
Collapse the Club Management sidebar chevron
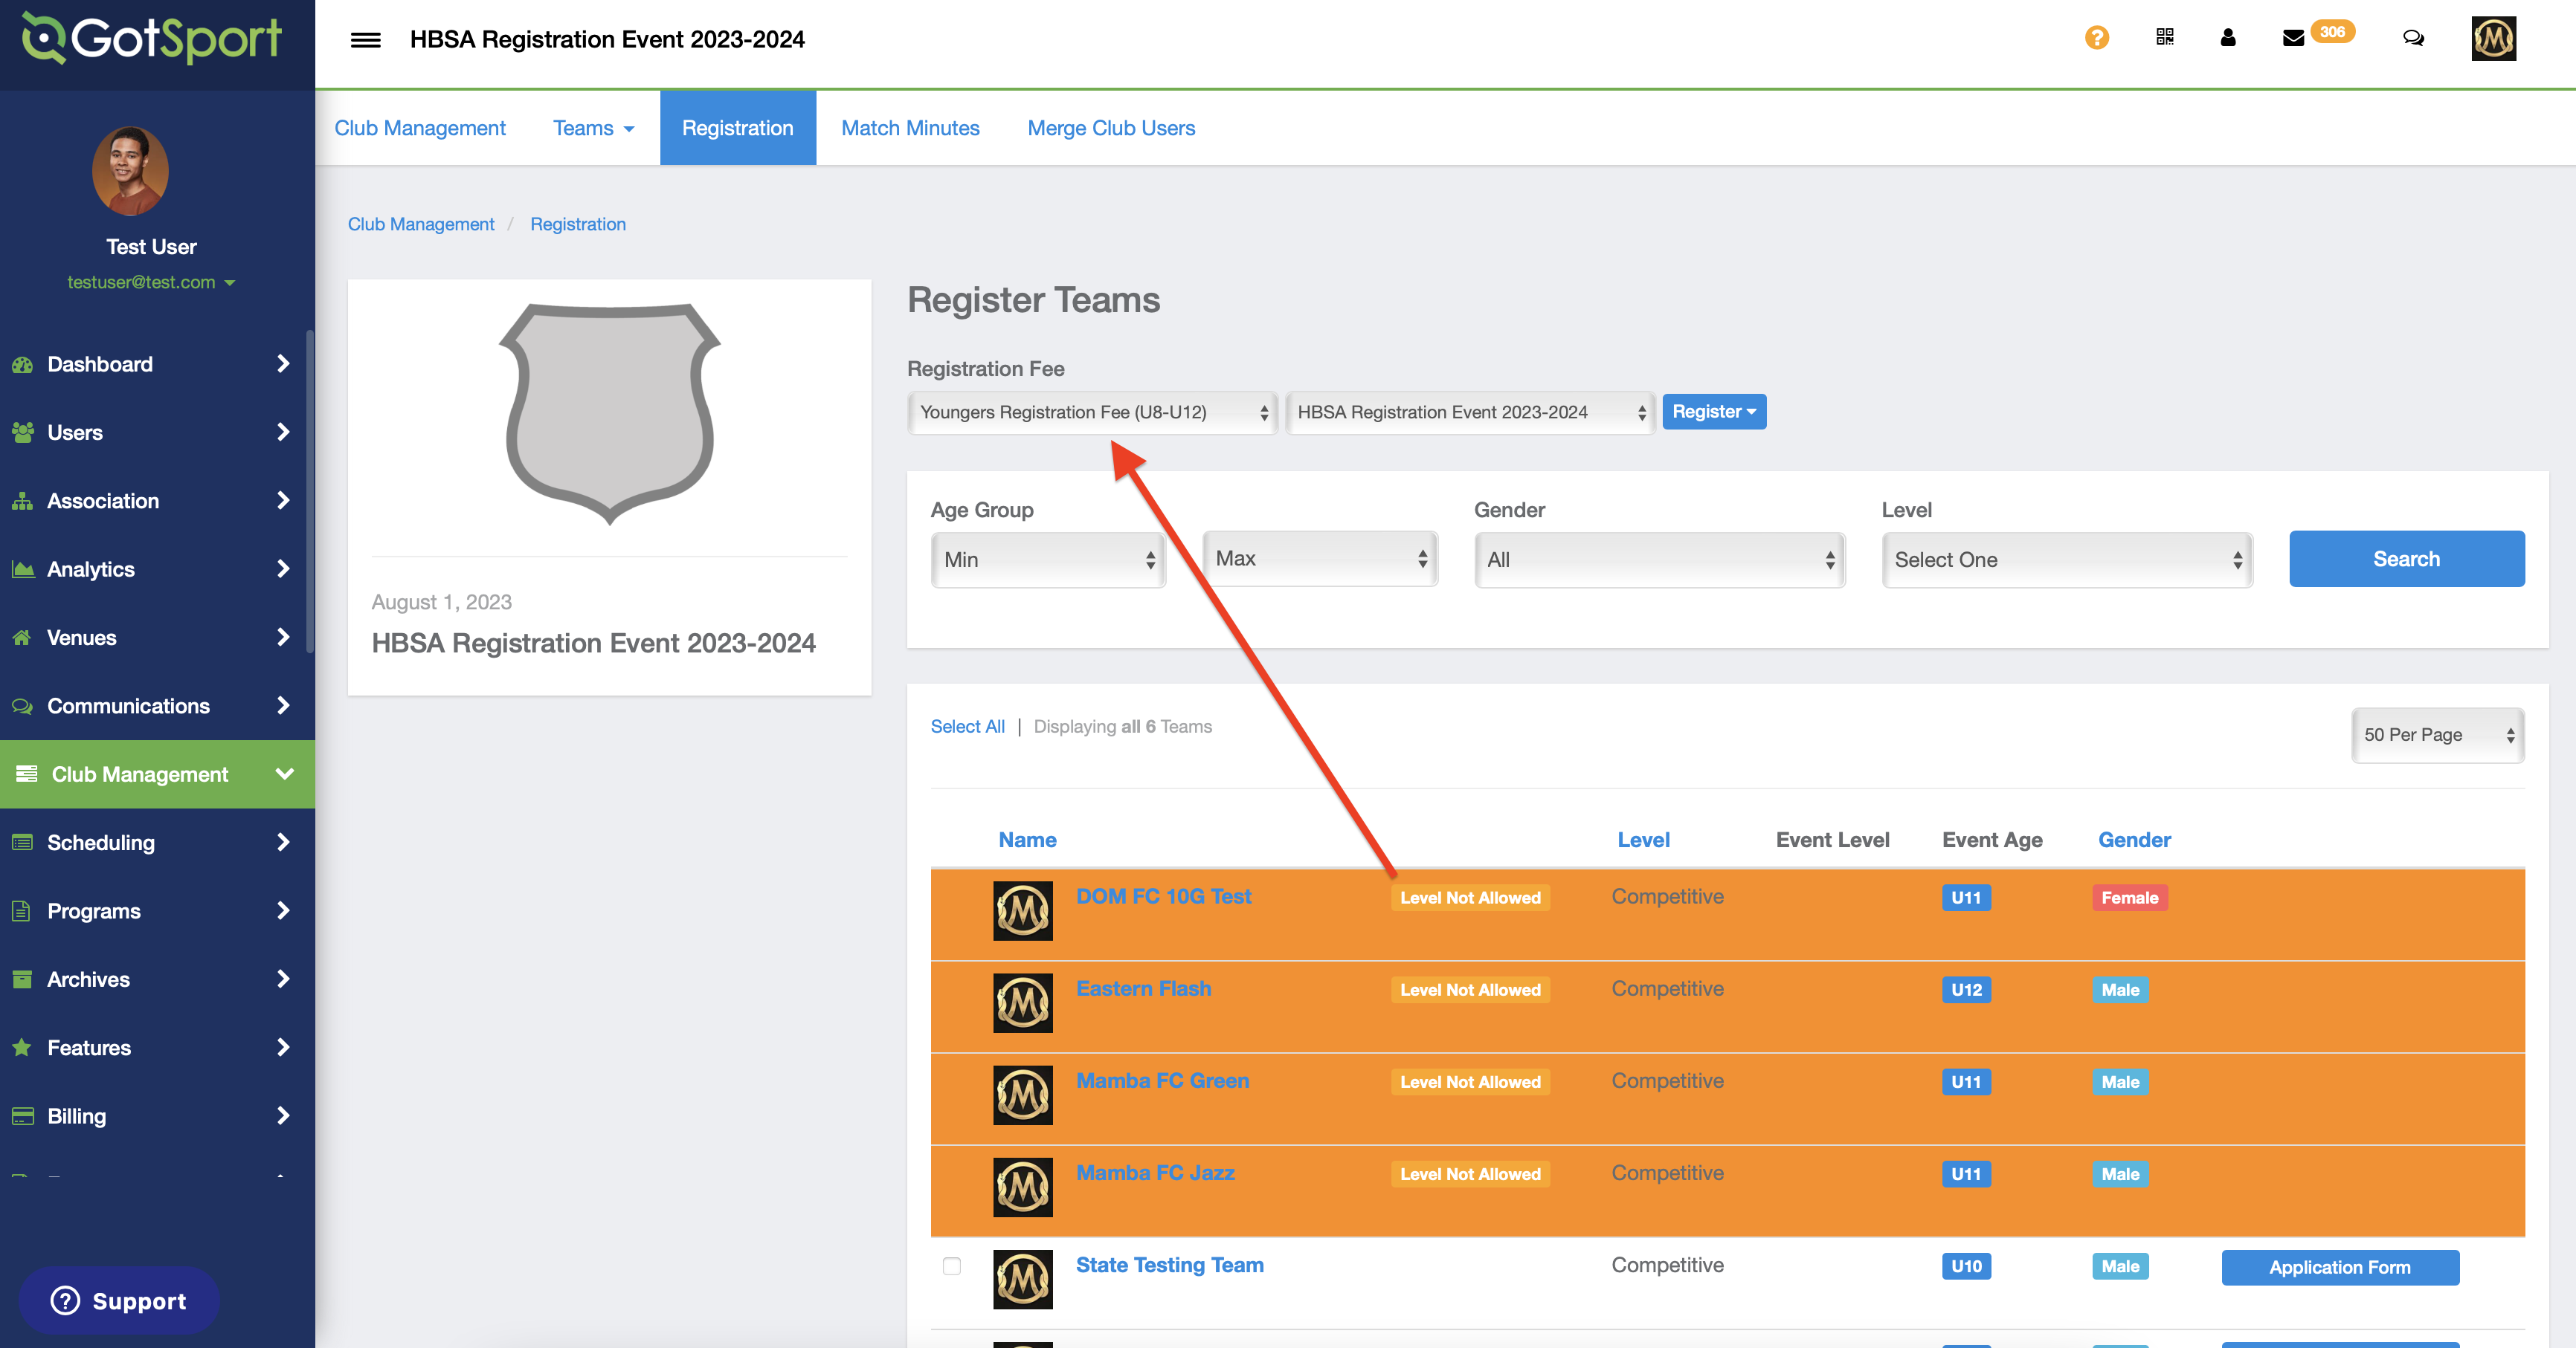[x=284, y=774]
